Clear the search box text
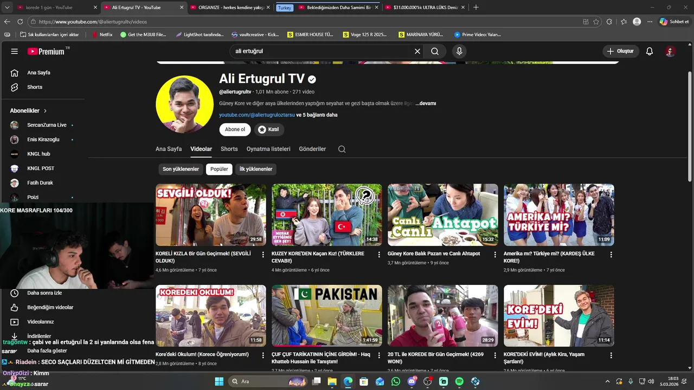694x390 pixels. [x=417, y=51]
